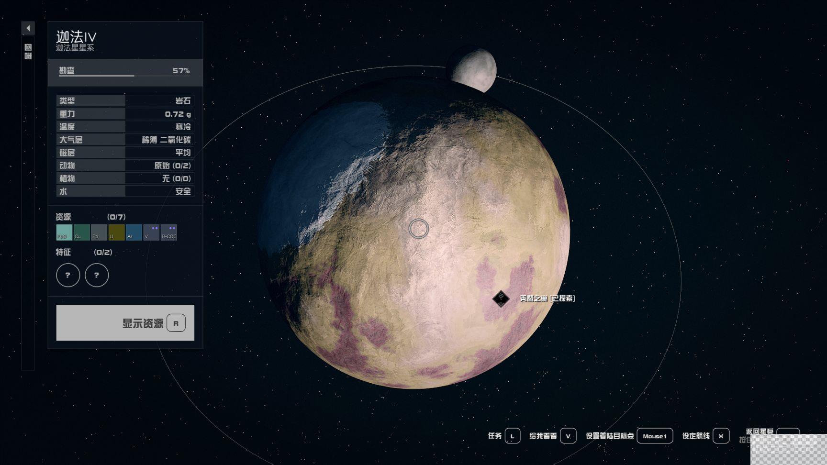Select the Ar argon resource tile

(x=134, y=232)
